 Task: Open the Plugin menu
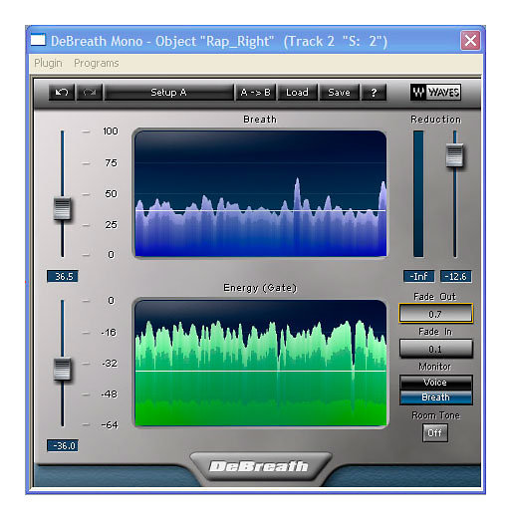pos(48,63)
